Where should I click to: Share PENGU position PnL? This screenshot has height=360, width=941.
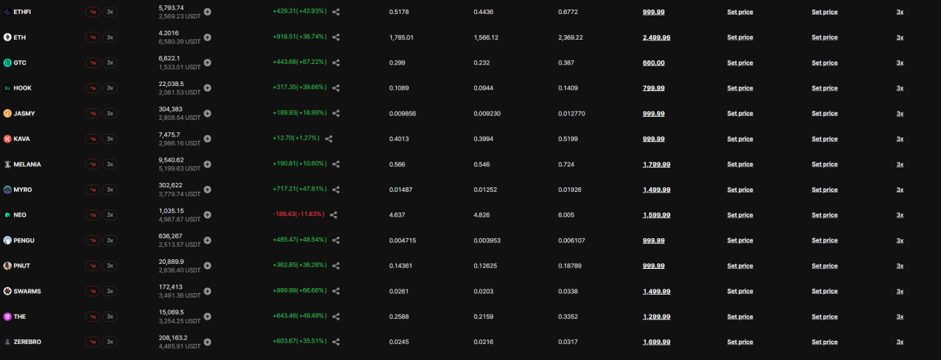pyautogui.click(x=336, y=240)
